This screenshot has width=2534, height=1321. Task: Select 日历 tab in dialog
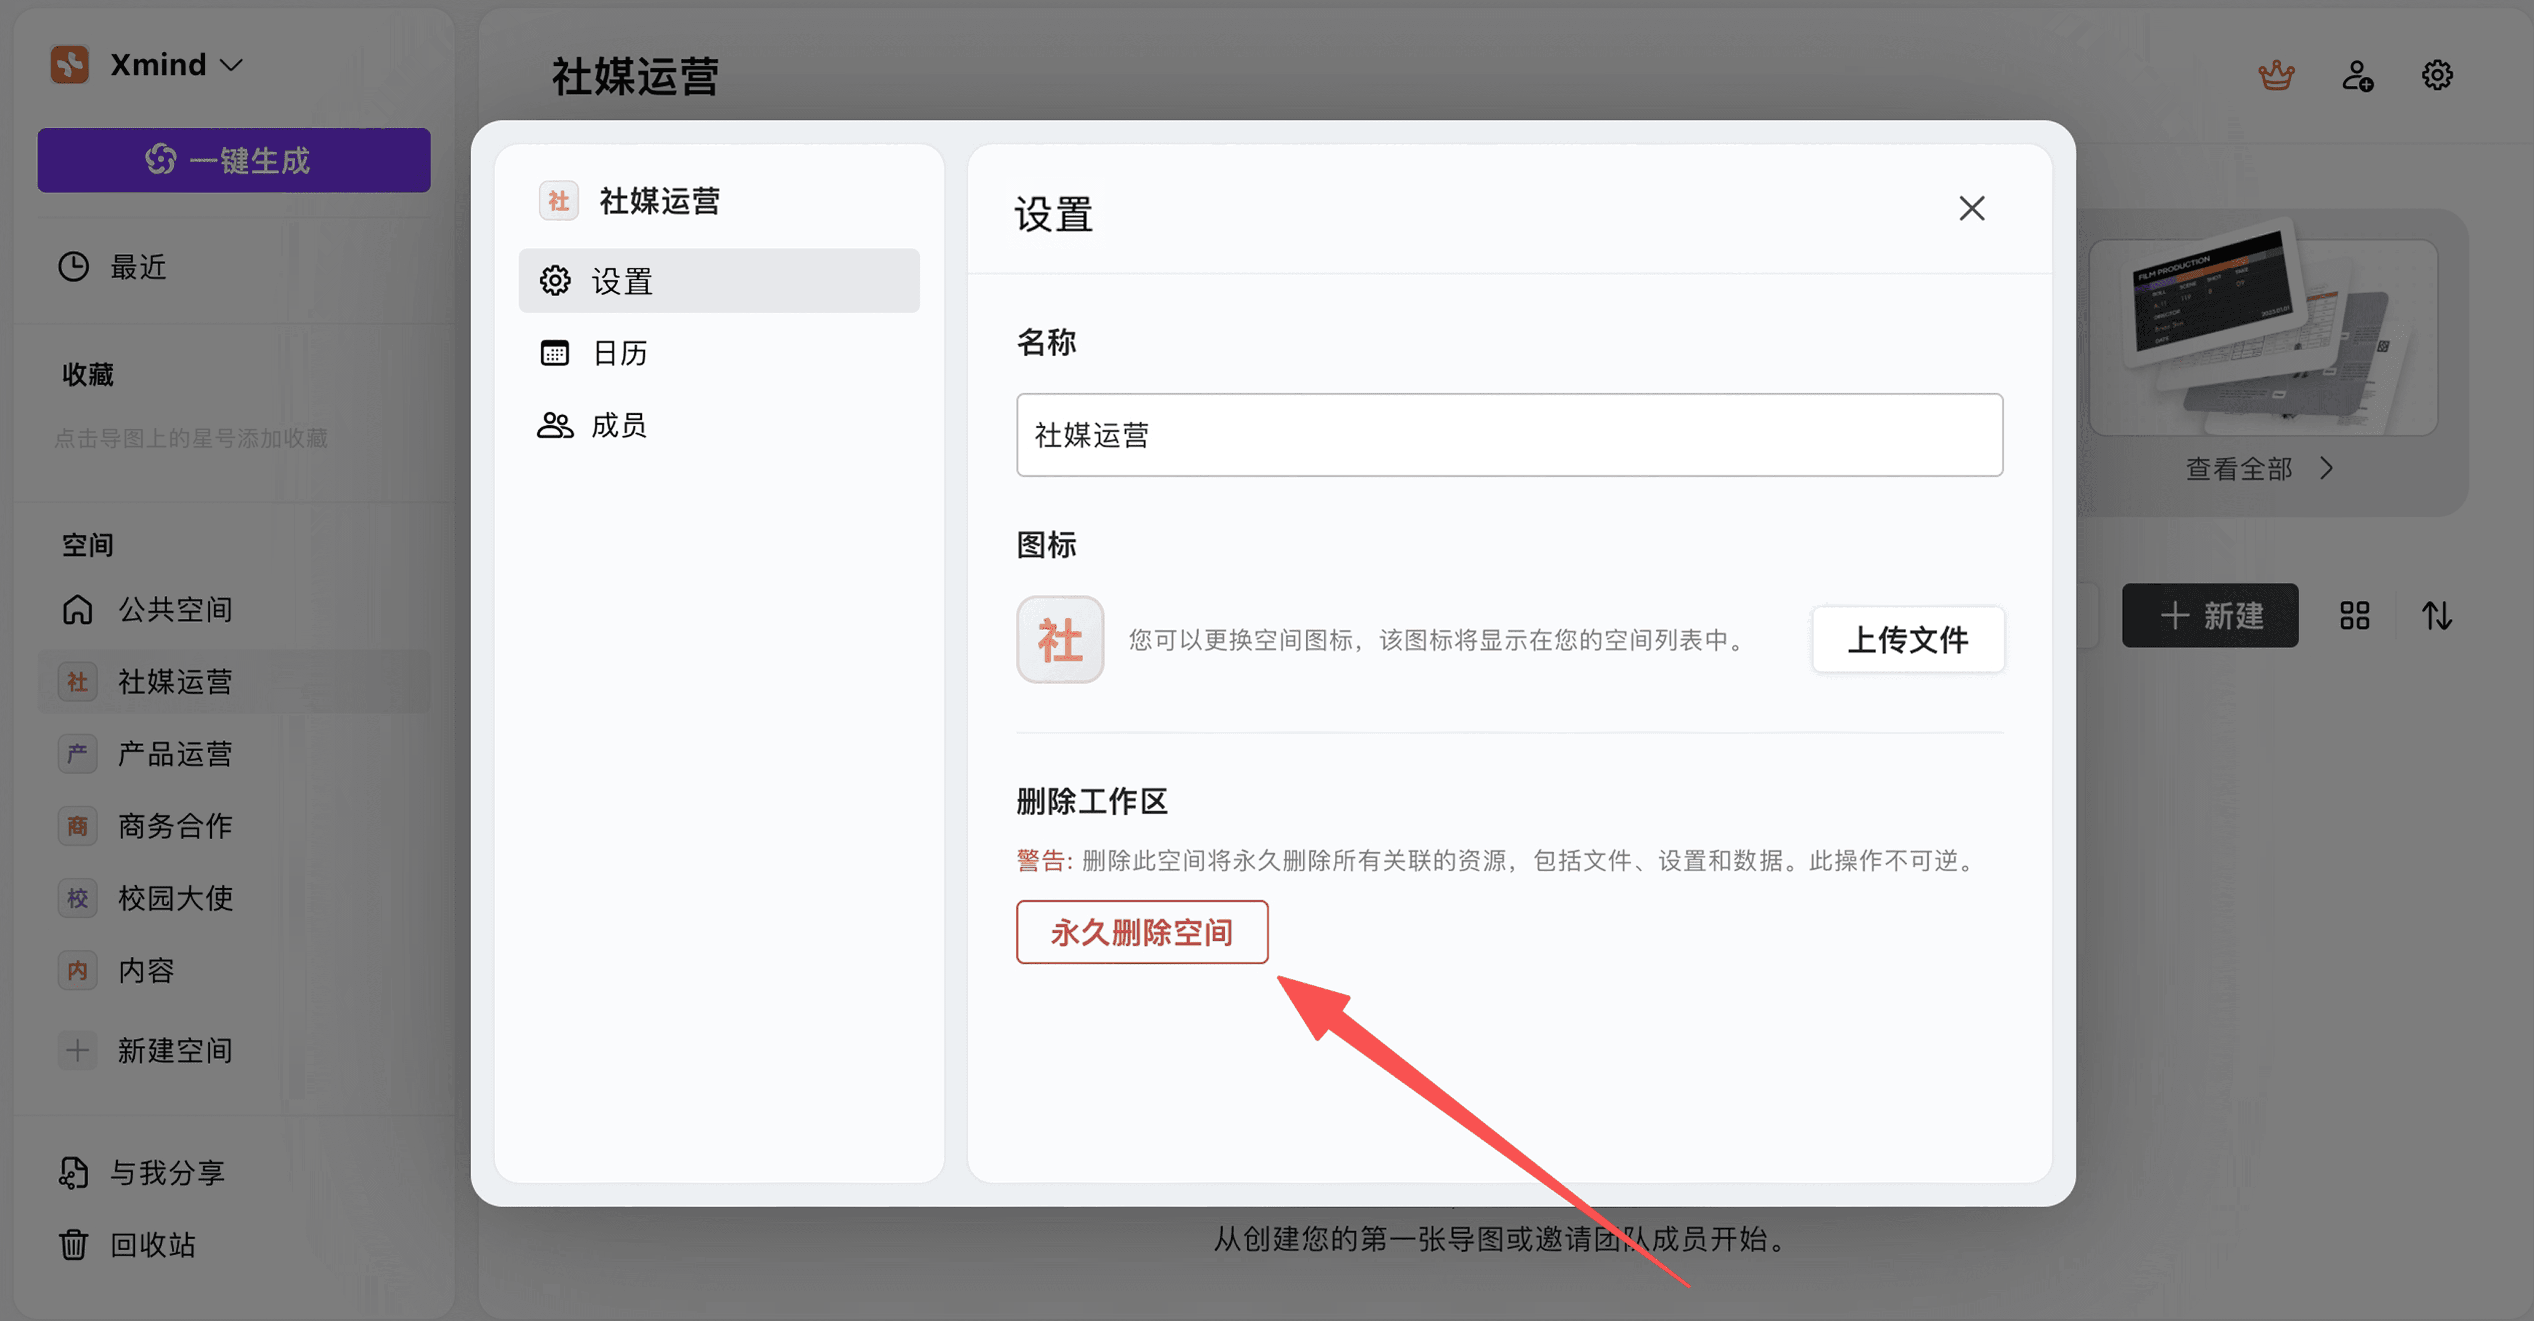(620, 353)
